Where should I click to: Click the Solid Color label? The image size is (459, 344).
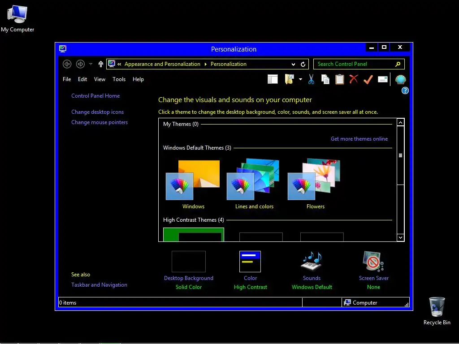tap(189, 287)
